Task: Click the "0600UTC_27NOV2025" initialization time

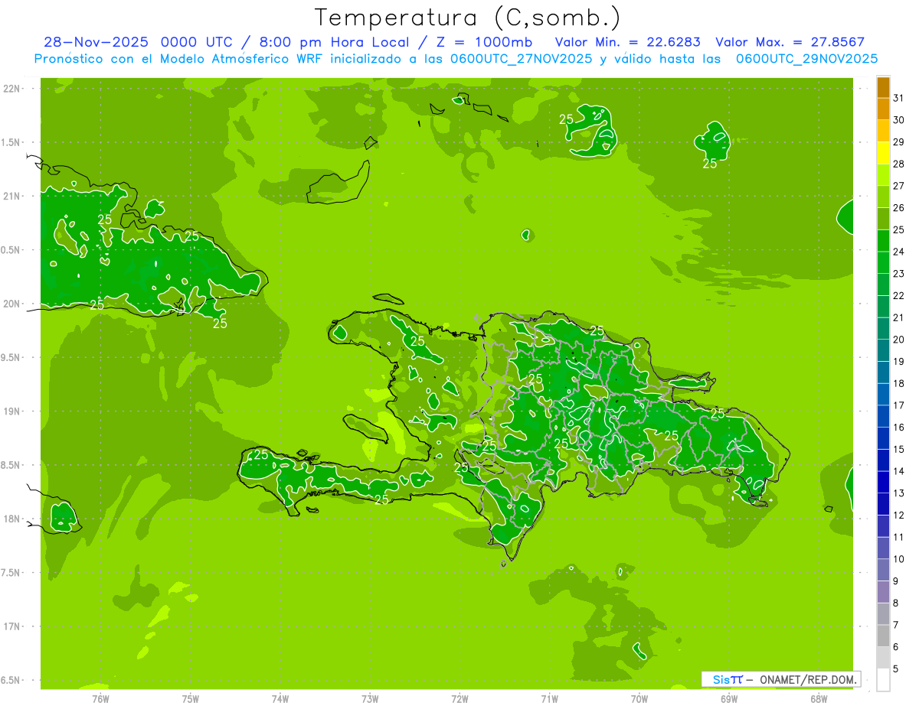Action: click(520, 59)
